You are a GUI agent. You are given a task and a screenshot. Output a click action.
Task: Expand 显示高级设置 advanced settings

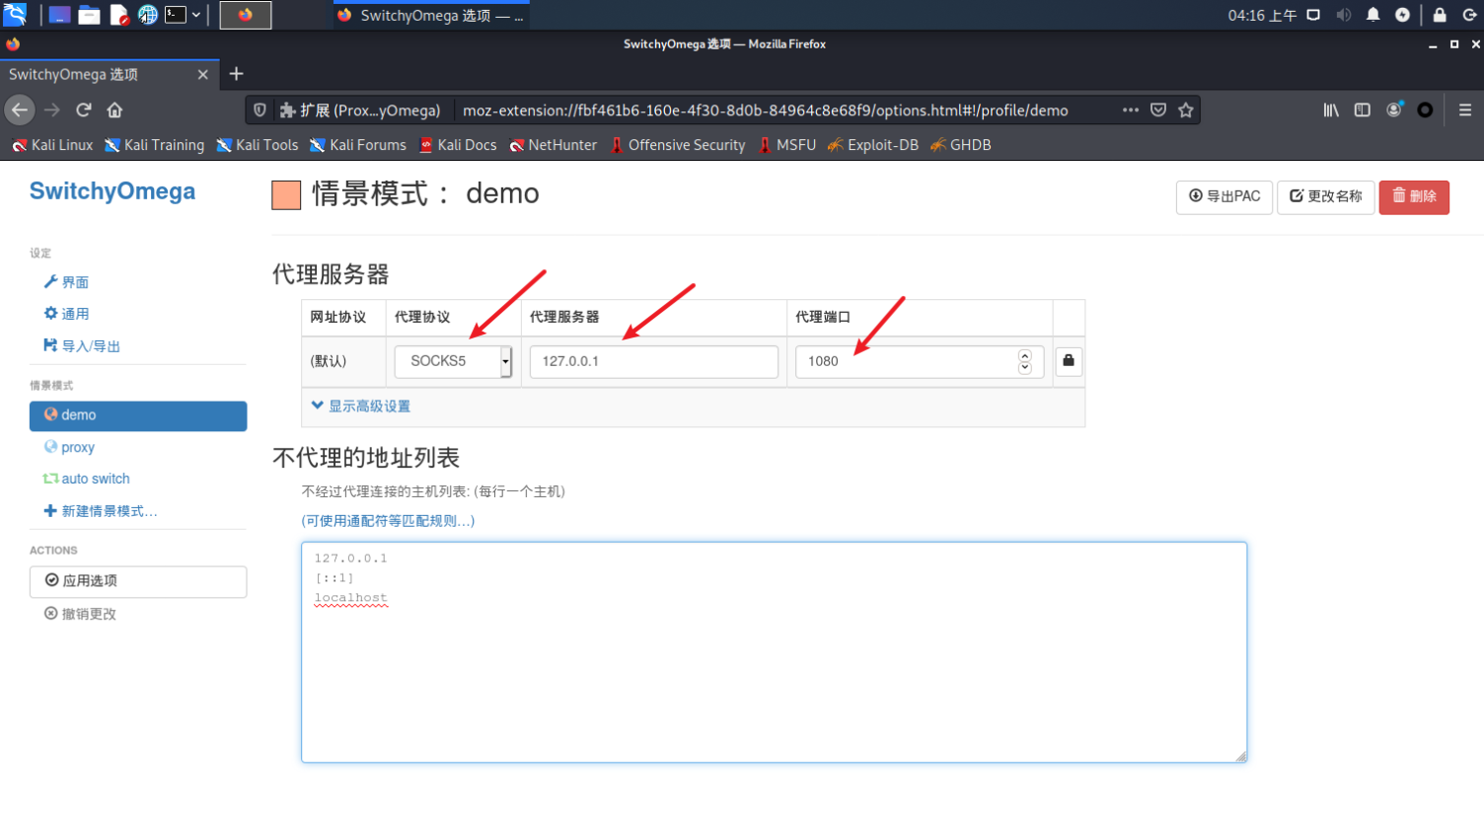360,406
